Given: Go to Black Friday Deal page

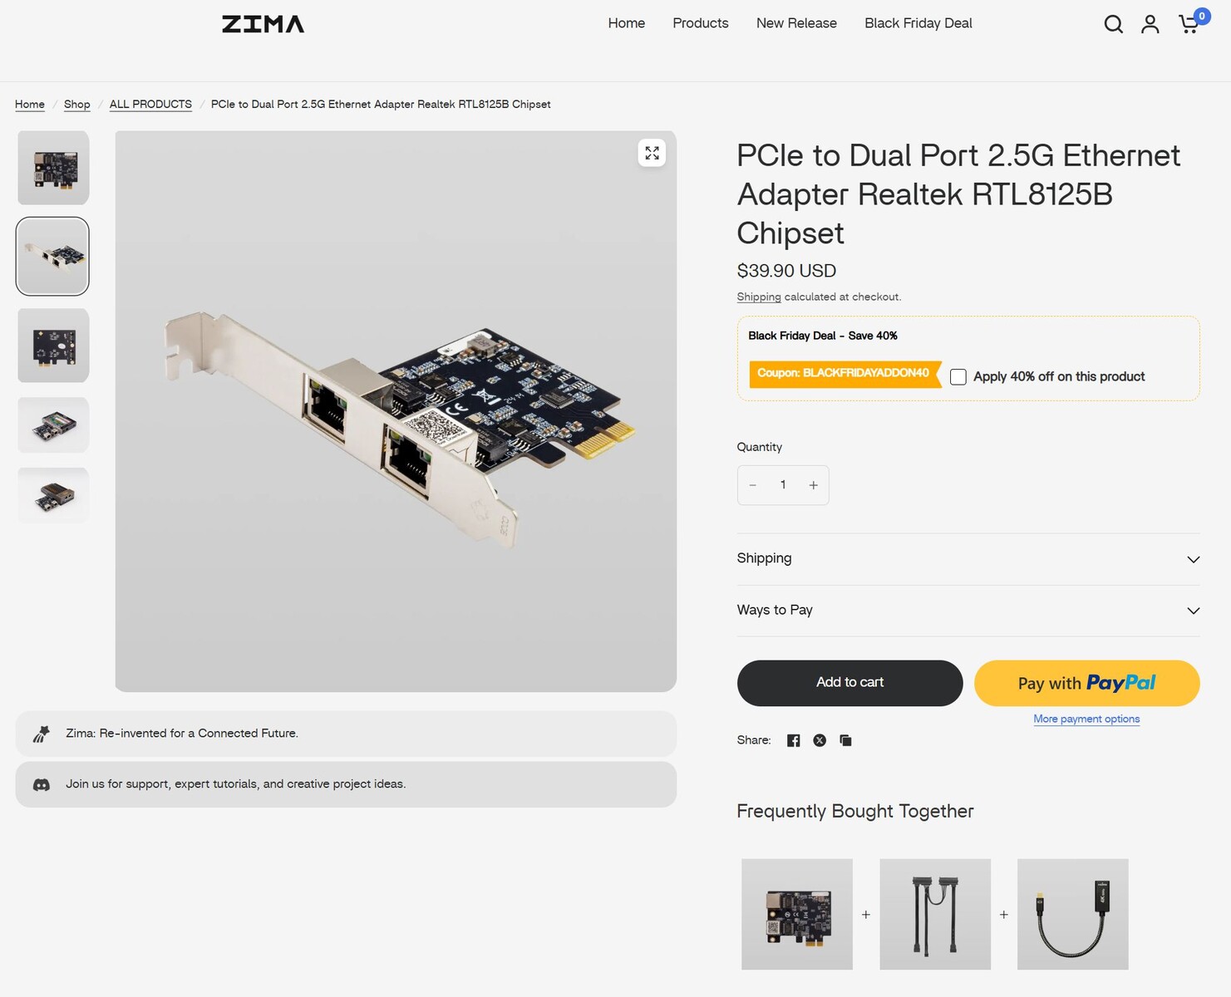Looking at the screenshot, I should point(918,23).
